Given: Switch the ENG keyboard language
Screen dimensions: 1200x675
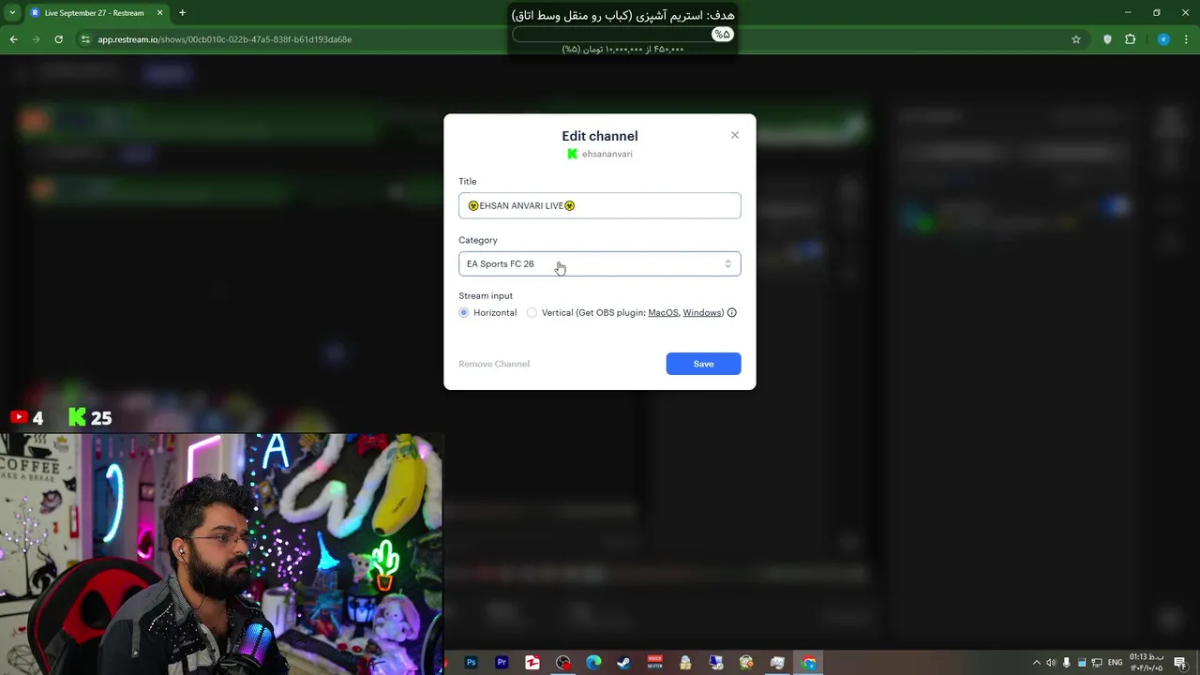Looking at the screenshot, I should pos(1115,663).
